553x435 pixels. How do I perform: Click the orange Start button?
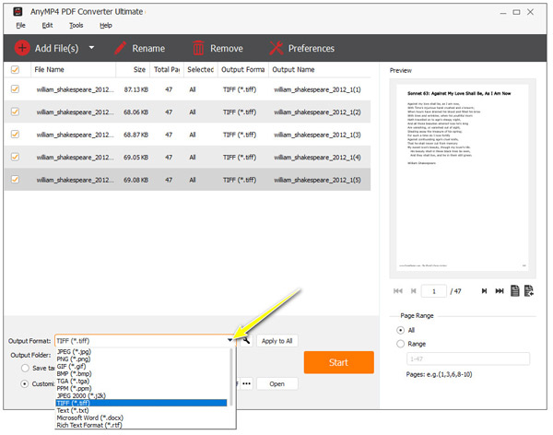point(338,362)
